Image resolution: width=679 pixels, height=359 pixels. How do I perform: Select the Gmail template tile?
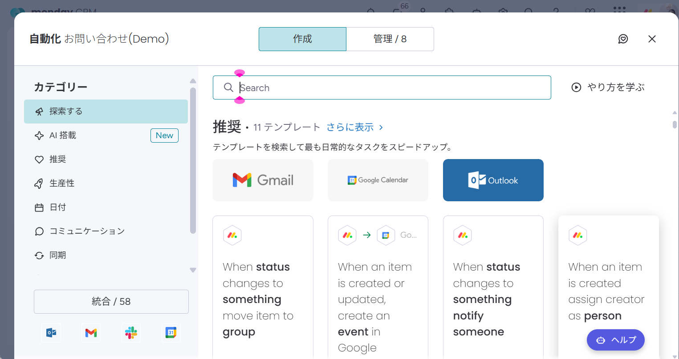263,180
